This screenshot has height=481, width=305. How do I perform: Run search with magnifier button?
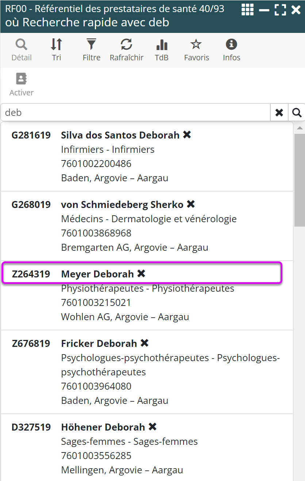coord(297,113)
